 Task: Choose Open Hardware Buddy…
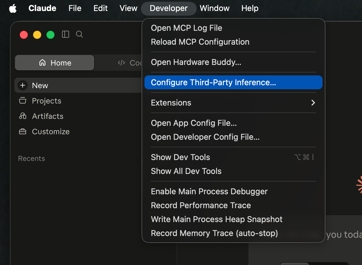click(234, 62)
